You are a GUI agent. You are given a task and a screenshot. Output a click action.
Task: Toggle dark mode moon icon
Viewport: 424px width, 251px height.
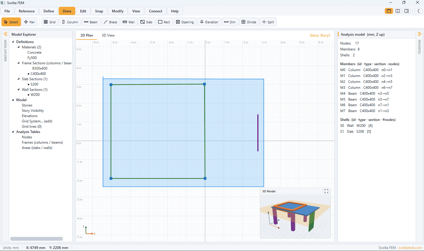(419, 11)
